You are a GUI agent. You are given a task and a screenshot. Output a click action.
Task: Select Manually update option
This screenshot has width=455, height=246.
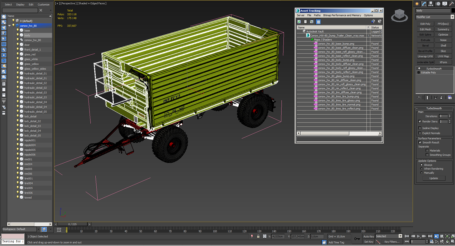421,173
